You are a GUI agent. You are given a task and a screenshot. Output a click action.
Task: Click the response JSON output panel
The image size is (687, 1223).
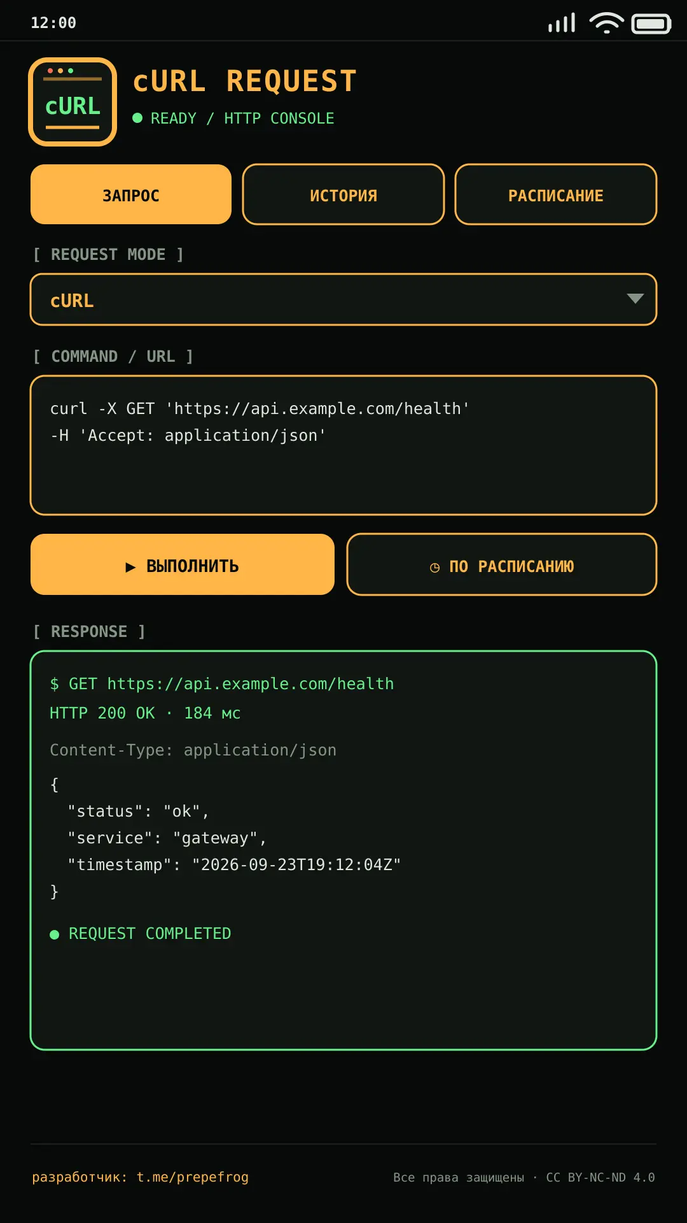point(343,850)
